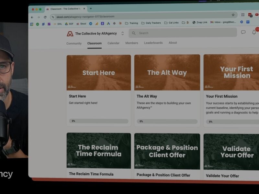Open a new browser tab
The width and height of the screenshot is (259, 194).
[x=91, y=9]
